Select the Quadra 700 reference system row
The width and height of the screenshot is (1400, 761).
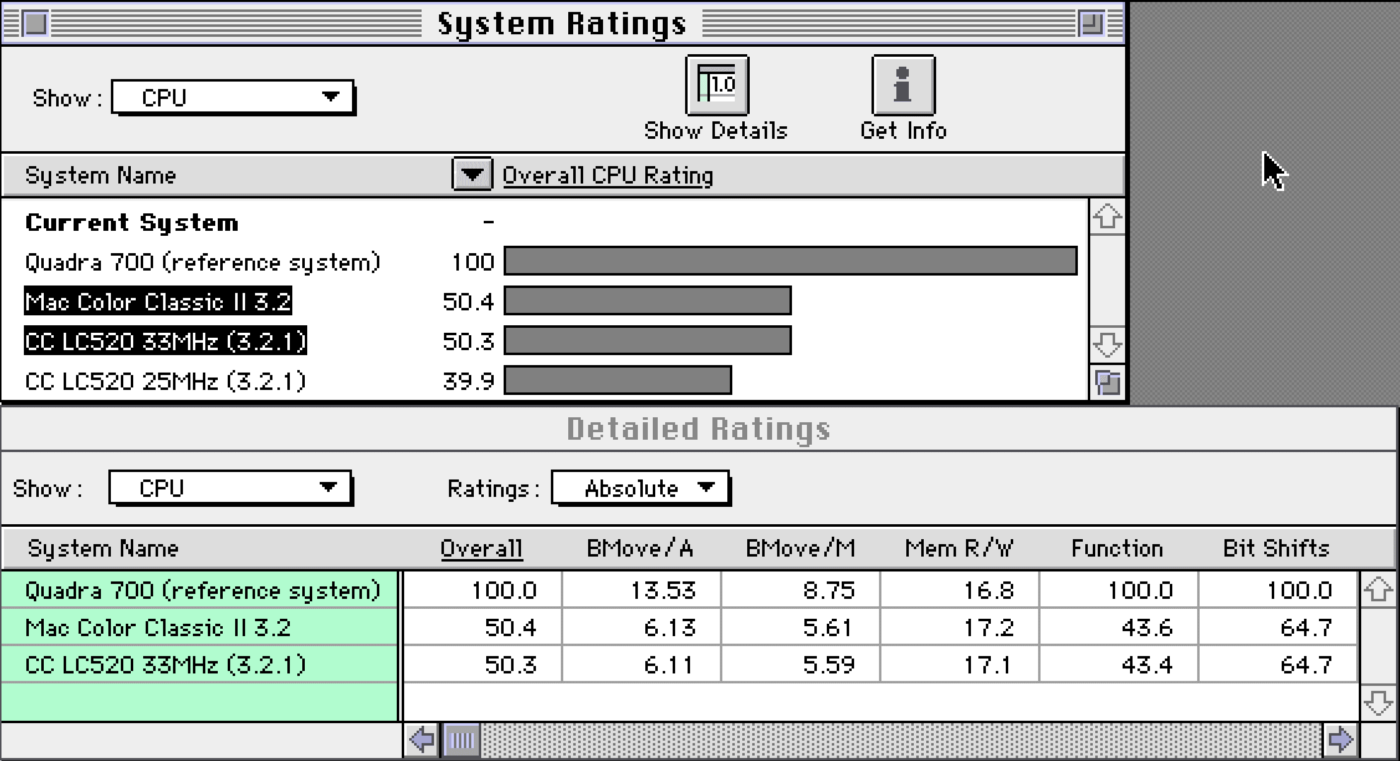tap(202, 263)
